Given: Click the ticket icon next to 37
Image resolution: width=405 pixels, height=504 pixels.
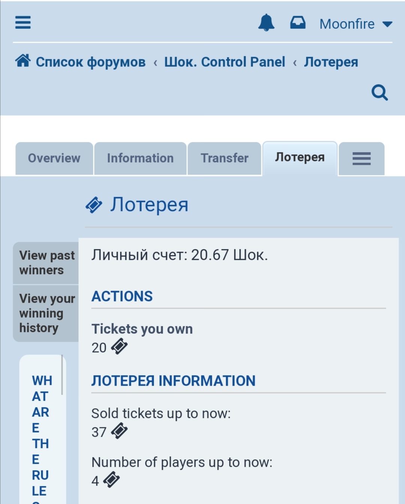Looking at the screenshot, I should pyautogui.click(x=119, y=431).
